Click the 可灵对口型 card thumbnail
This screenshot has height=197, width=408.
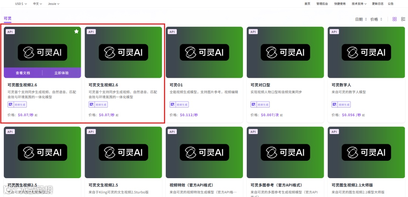tap(285, 52)
